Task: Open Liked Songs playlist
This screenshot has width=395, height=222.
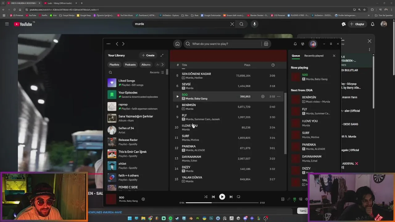Action: (136, 83)
